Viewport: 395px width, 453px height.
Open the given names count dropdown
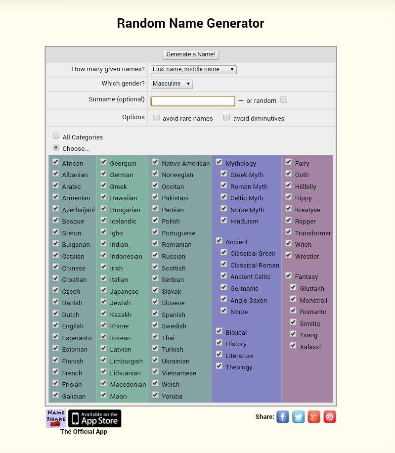(x=193, y=69)
